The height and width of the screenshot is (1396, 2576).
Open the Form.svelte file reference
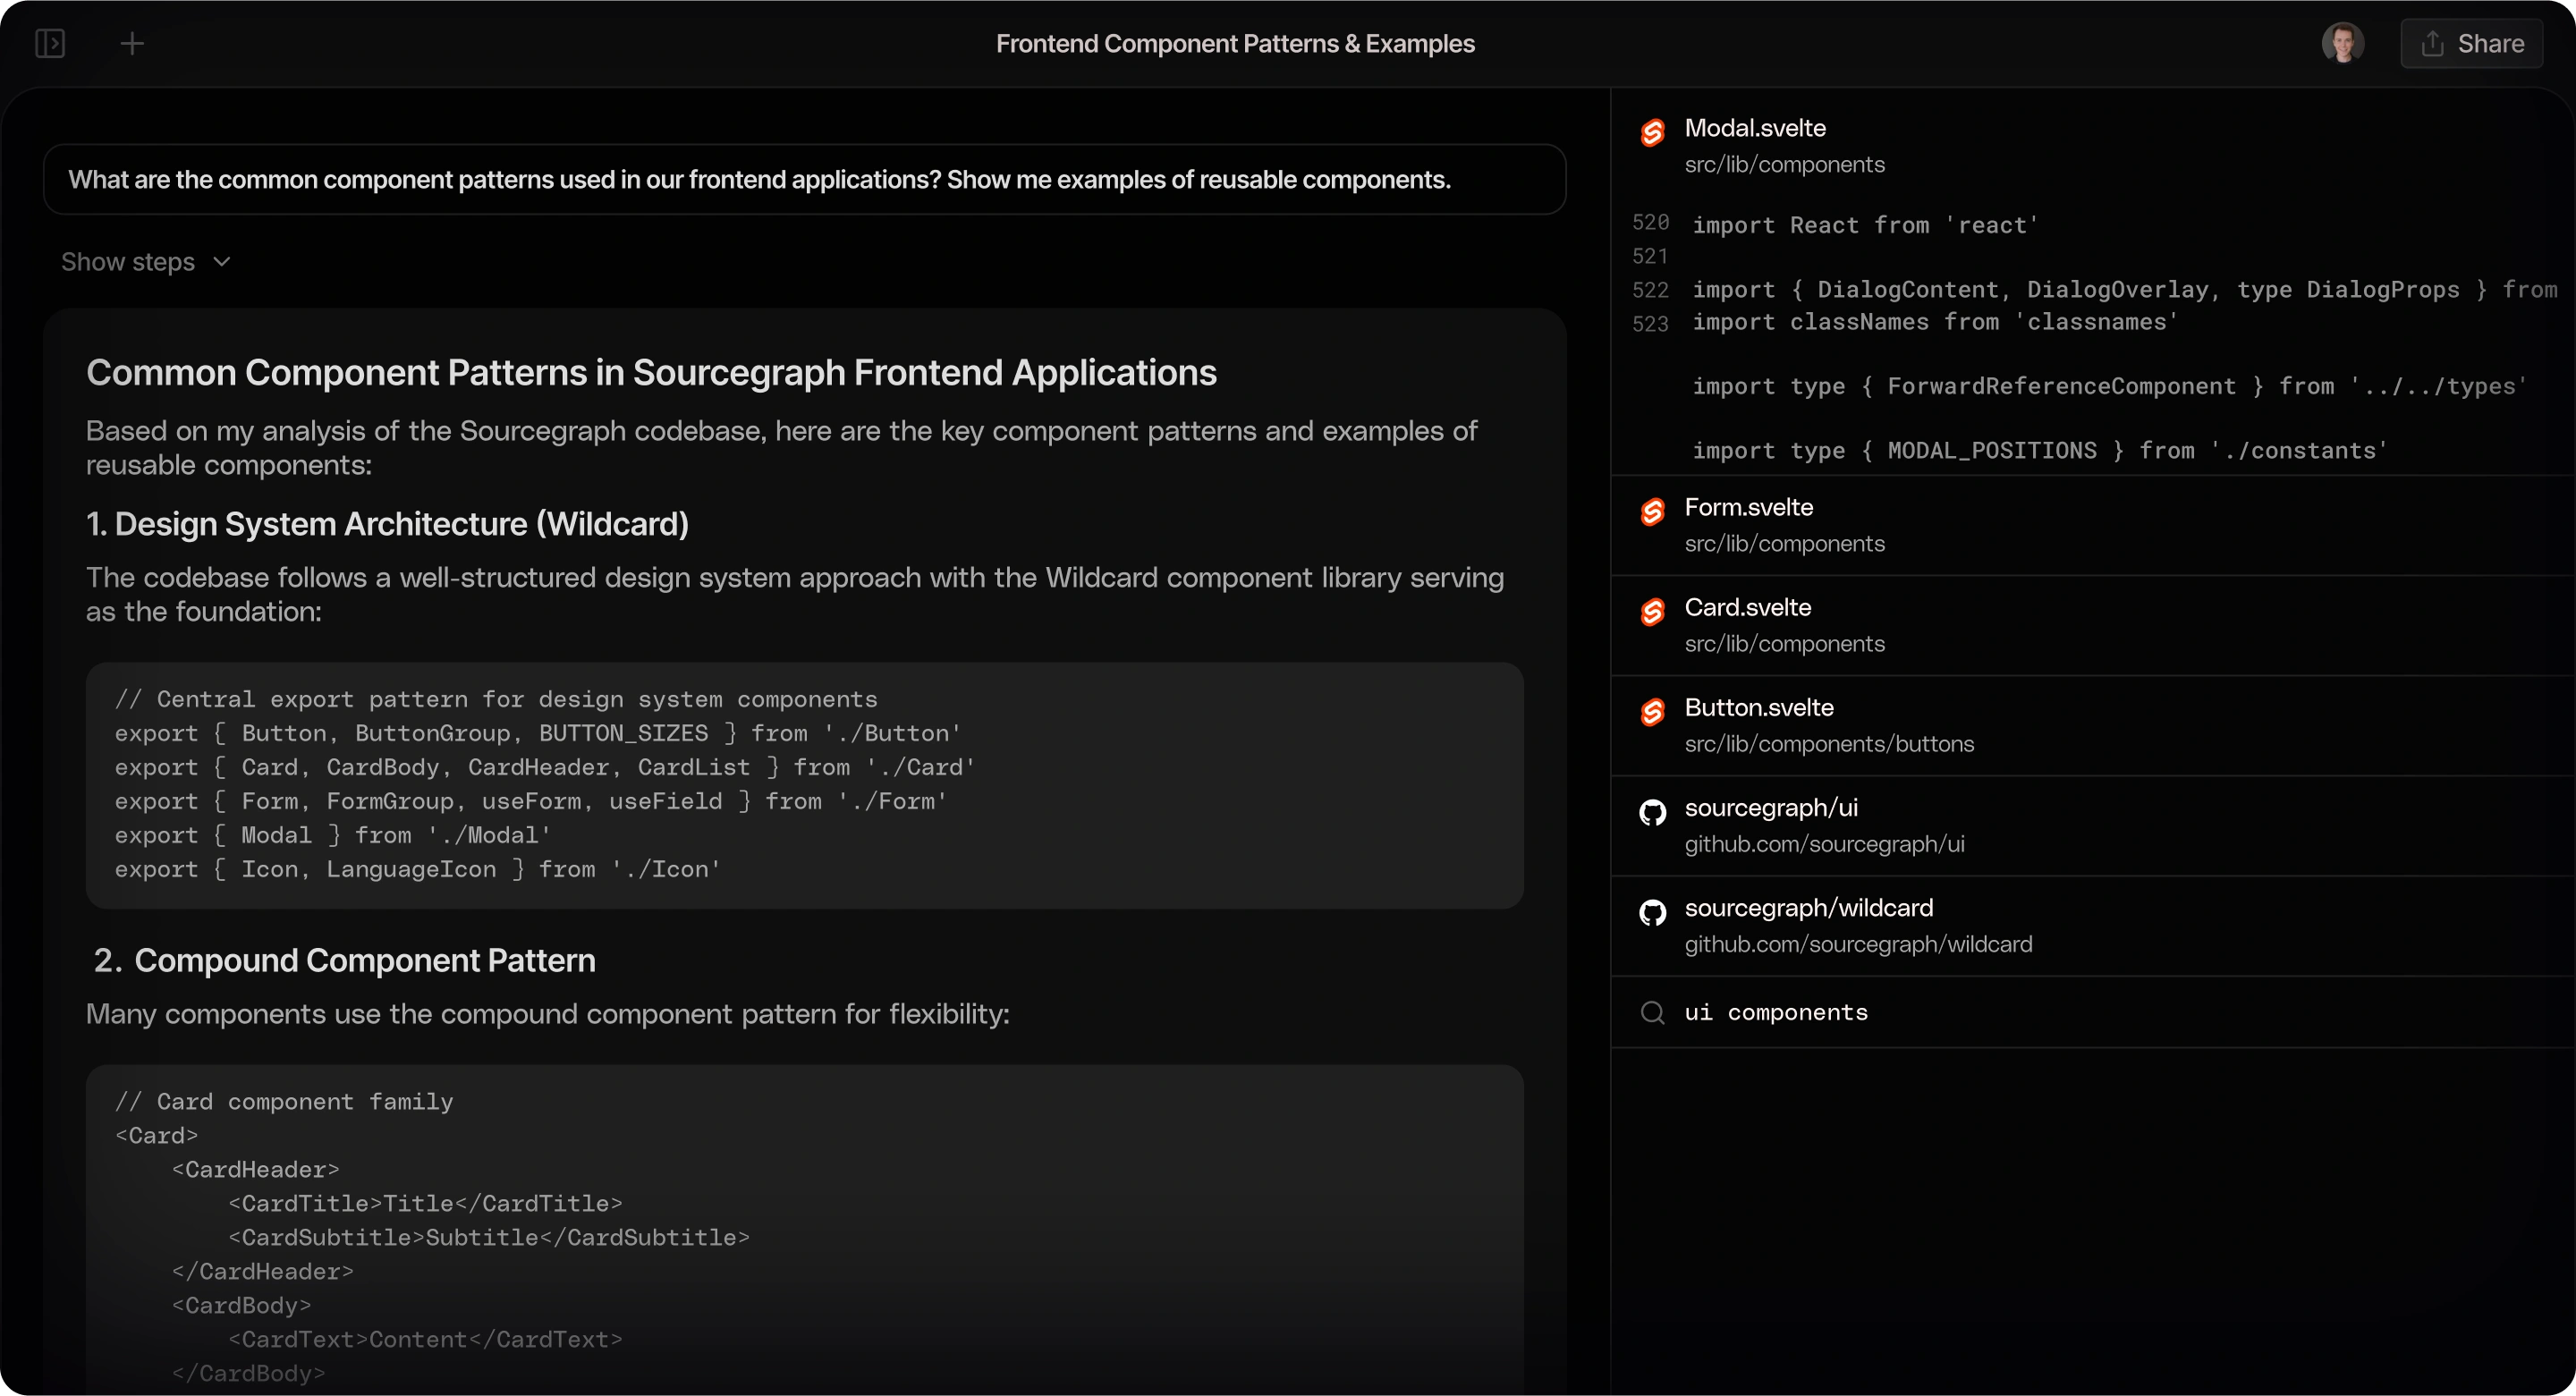point(2093,525)
